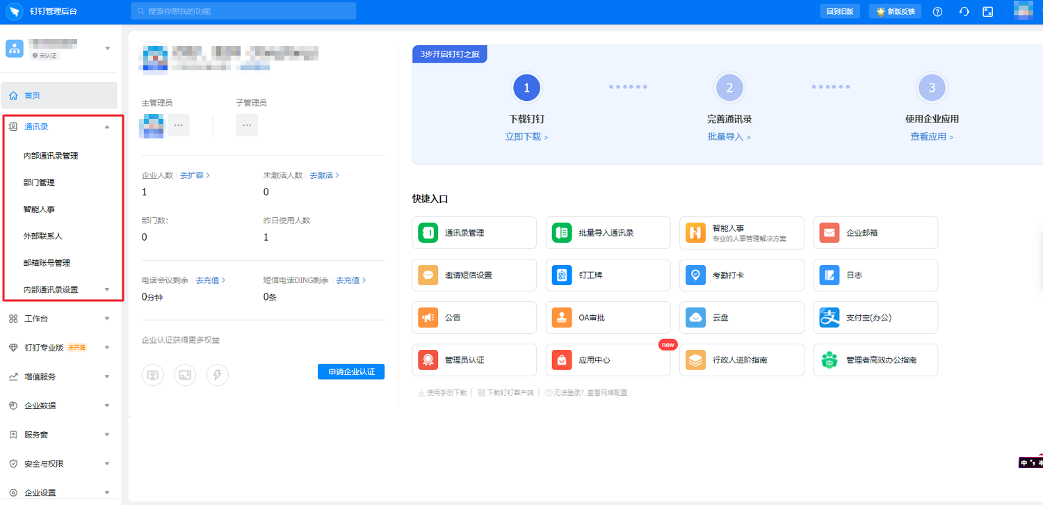Expand the 企业数据 menu section
Viewport: 1043px width, 505px height.
[x=107, y=406]
